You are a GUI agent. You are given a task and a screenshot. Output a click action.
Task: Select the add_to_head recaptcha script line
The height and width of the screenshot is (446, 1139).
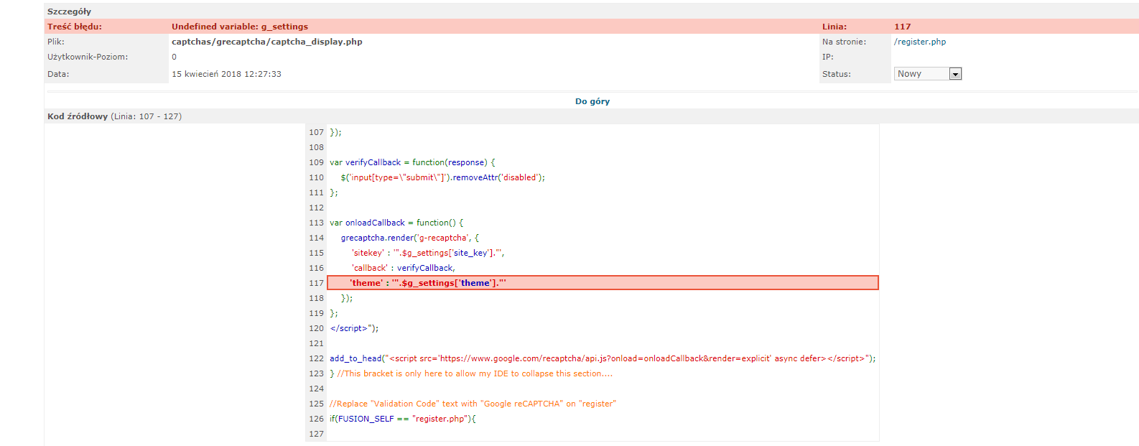click(603, 358)
